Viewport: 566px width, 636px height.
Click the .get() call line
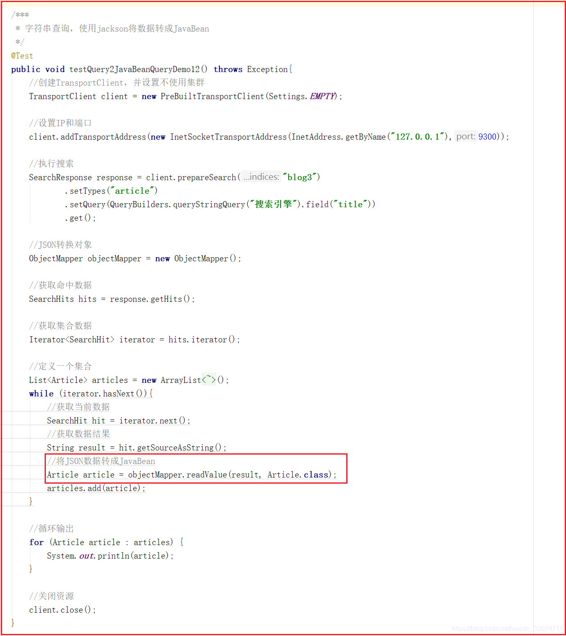click(x=80, y=218)
